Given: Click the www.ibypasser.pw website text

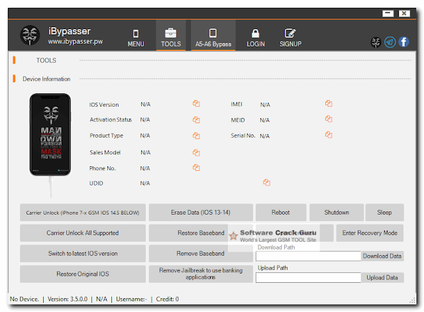Looking at the screenshot, I should click(76, 41).
